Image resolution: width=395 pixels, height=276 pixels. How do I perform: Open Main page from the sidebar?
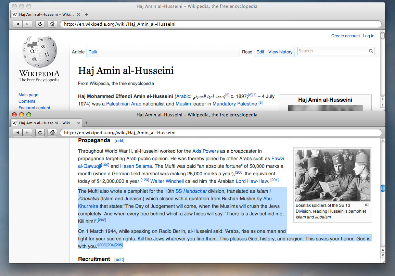(28, 95)
